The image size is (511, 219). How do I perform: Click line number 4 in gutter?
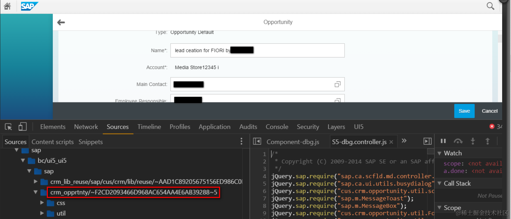coord(265,176)
